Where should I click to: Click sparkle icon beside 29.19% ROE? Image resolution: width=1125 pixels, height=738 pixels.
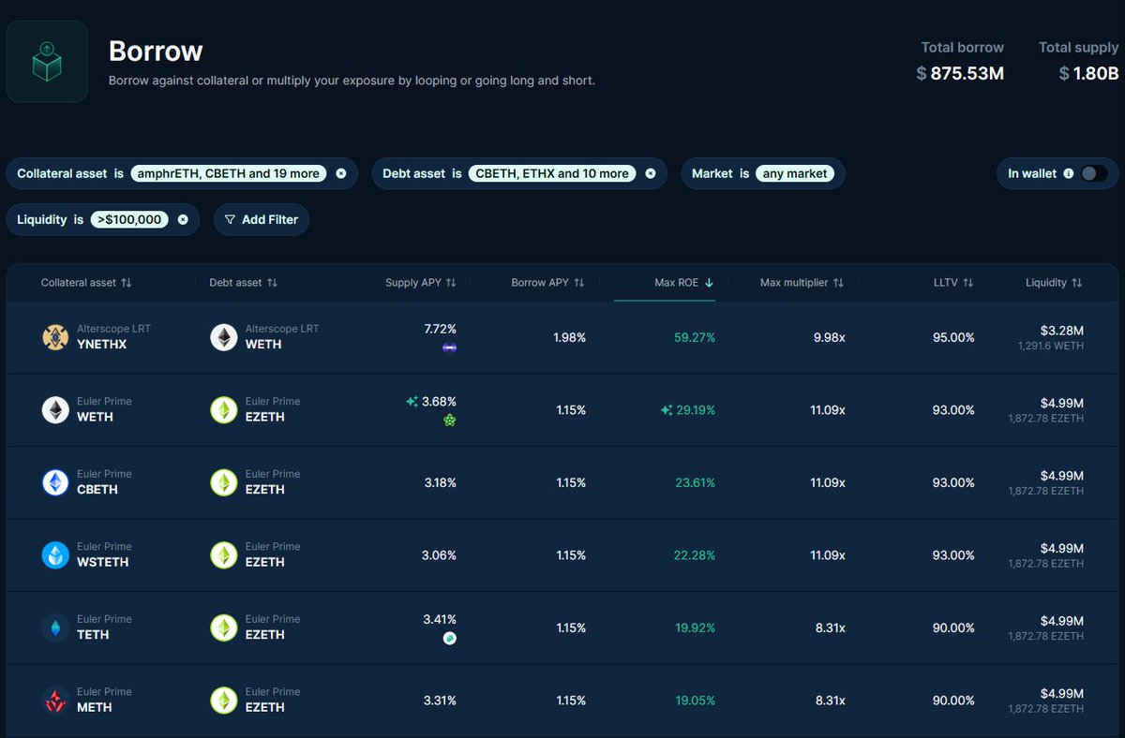click(667, 410)
